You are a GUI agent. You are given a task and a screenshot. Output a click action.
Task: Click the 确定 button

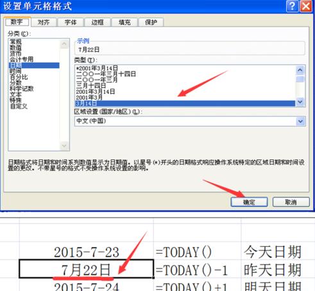pos(249,202)
